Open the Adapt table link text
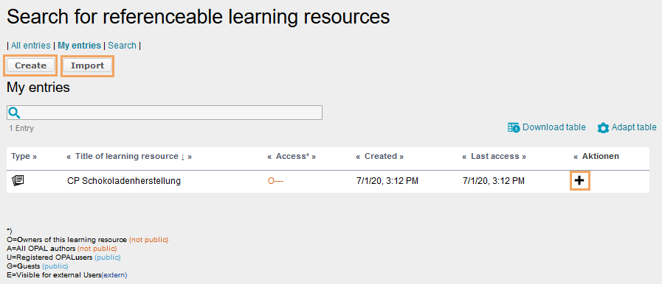This screenshot has height=284, width=662. point(634,127)
